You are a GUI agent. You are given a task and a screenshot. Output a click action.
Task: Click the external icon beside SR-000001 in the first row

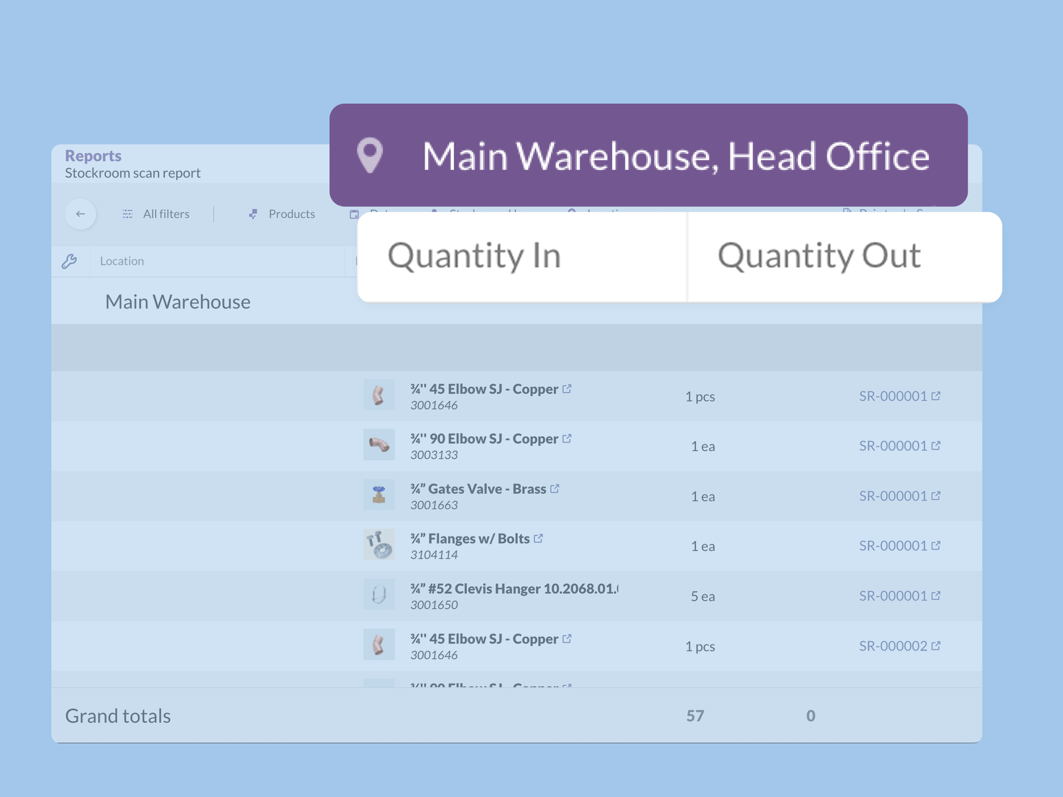pos(935,396)
